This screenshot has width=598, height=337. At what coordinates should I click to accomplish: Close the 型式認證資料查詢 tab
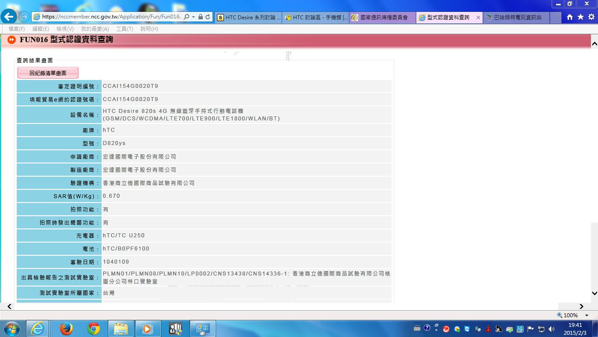[x=478, y=18]
